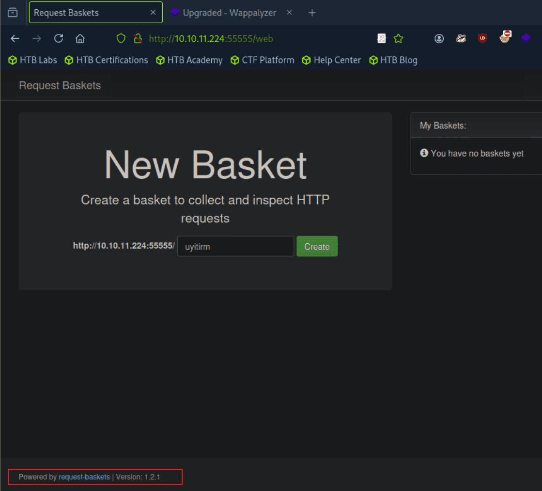Open a new browser tab
542x491 pixels.
[312, 13]
